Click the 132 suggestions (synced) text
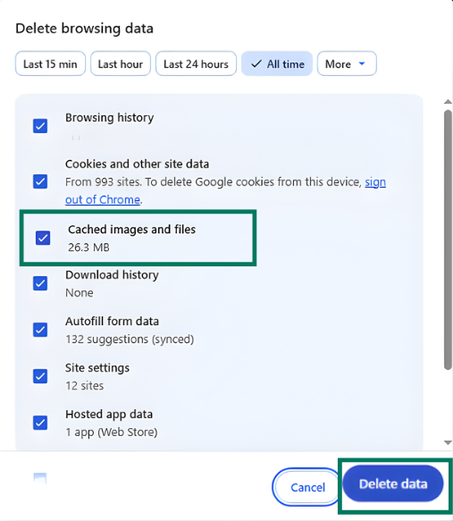The width and height of the screenshot is (453, 521). 130,340
